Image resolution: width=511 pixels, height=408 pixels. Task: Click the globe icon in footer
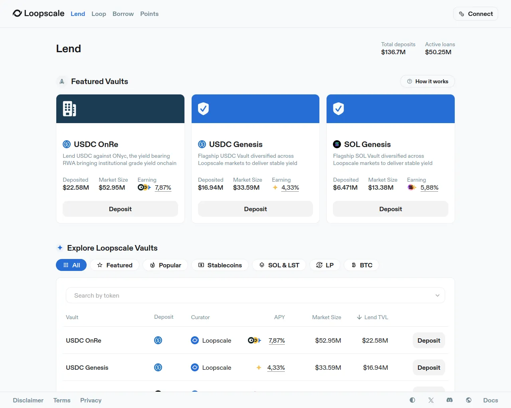point(469,400)
